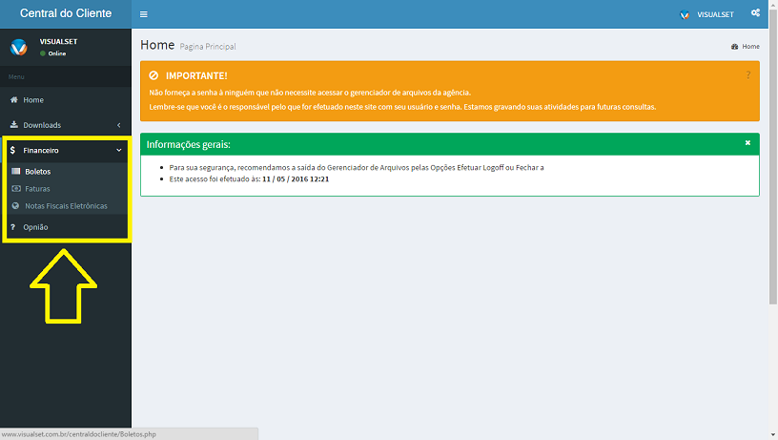Click the question mark icon in the orange alert
This screenshot has width=778, height=440.
[747, 74]
